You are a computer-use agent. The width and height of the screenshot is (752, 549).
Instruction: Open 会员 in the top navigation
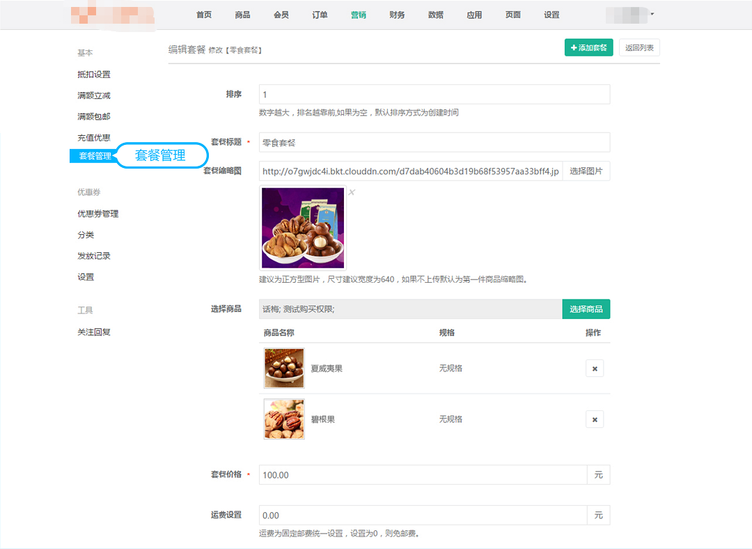point(281,15)
